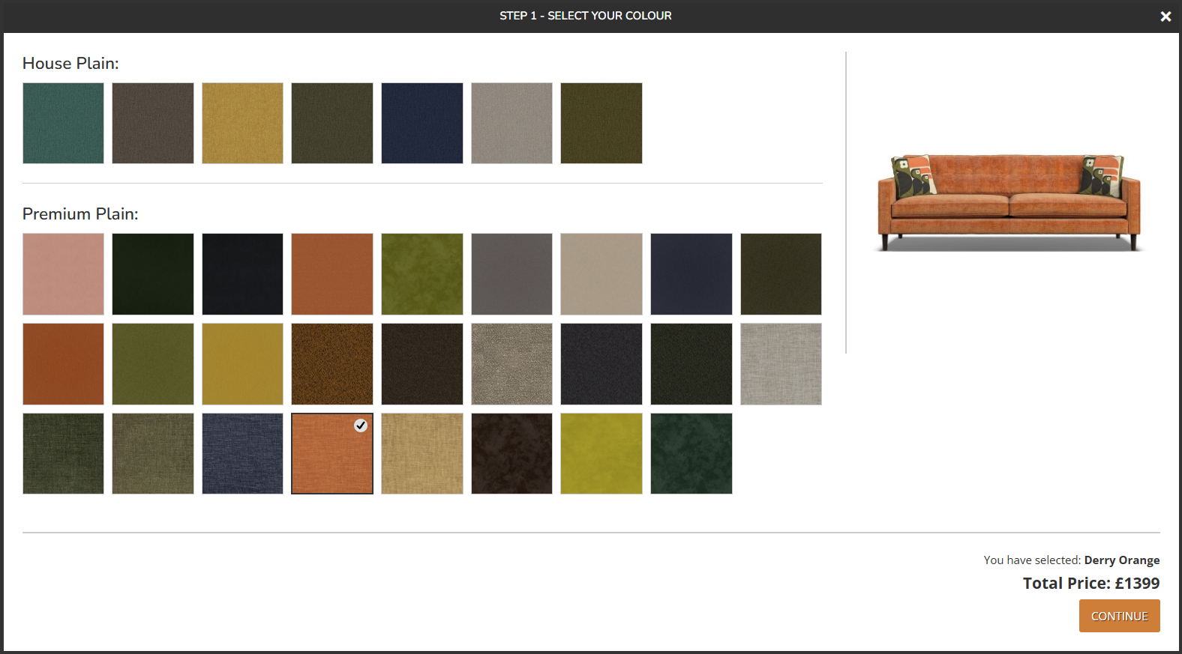Click the checked Derry Orange swatch
1182x654 pixels.
pyautogui.click(x=331, y=453)
